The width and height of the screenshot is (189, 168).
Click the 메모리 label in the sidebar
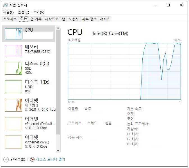(31, 47)
